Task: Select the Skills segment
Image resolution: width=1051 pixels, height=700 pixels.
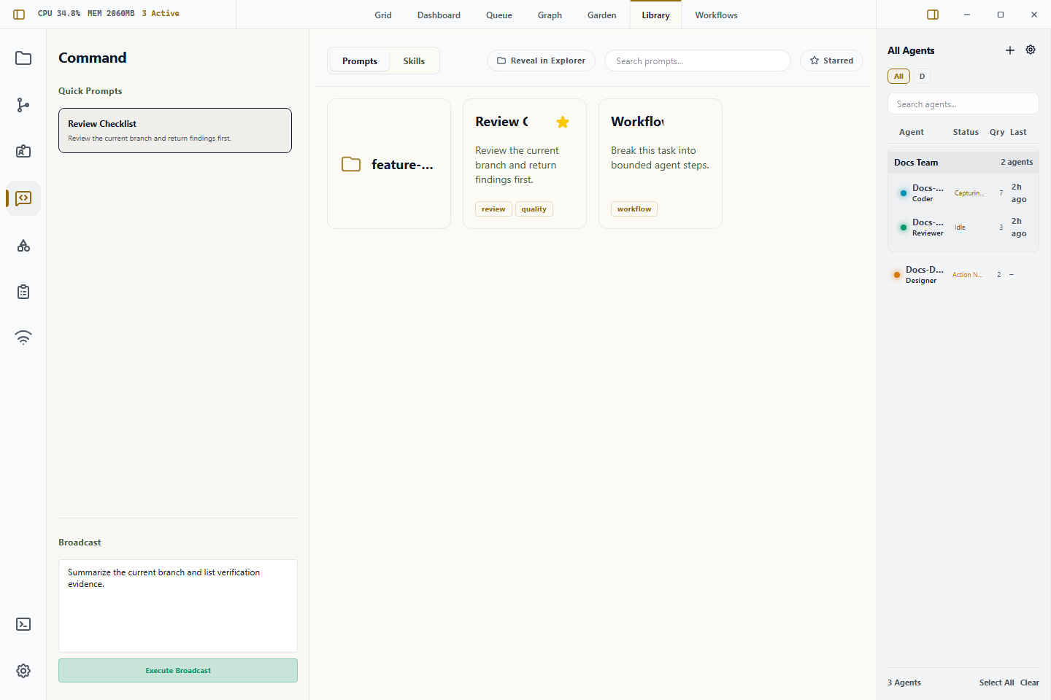Action: point(414,61)
